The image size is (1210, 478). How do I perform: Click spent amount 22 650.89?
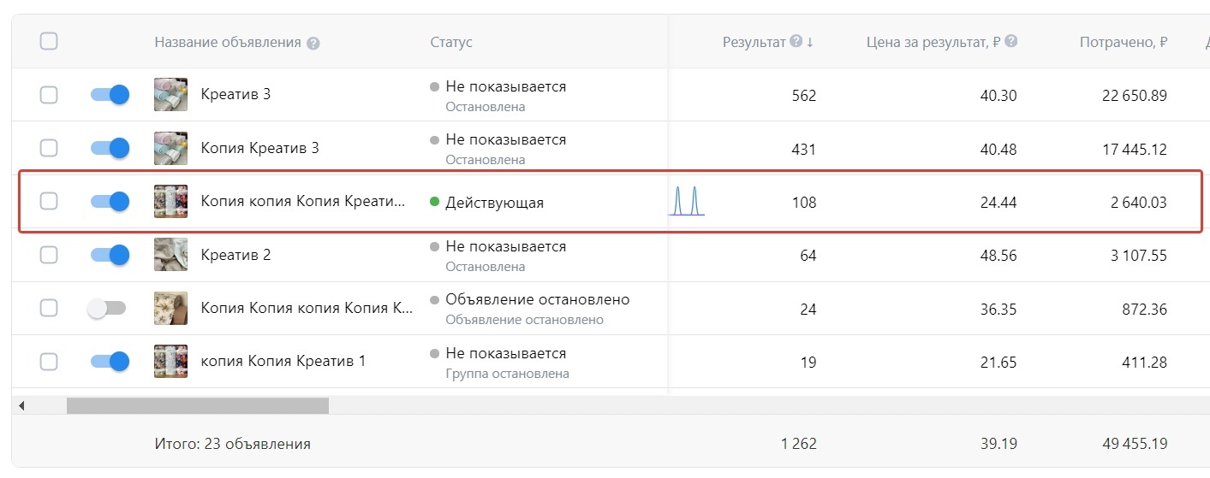(1134, 96)
